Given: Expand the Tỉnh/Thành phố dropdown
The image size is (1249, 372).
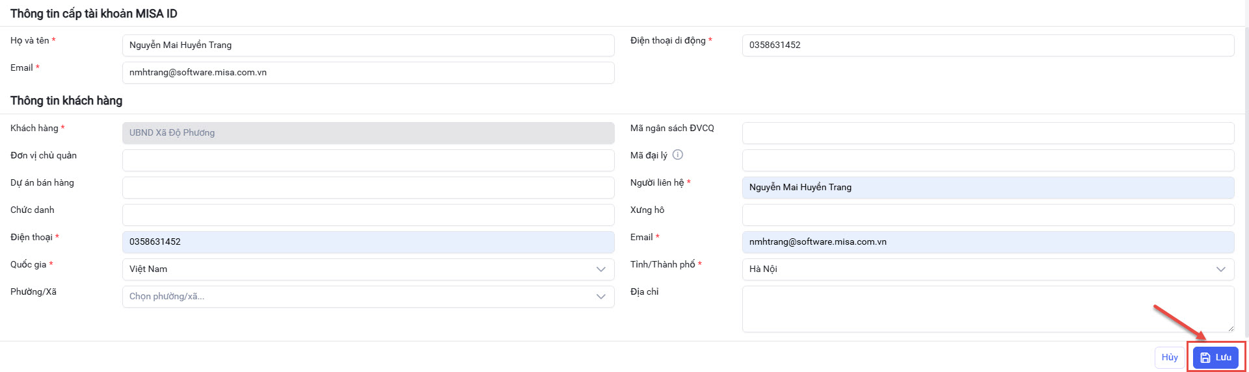Looking at the screenshot, I should 987,269.
